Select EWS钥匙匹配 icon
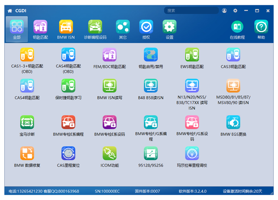278x200 pixels. 192,55
